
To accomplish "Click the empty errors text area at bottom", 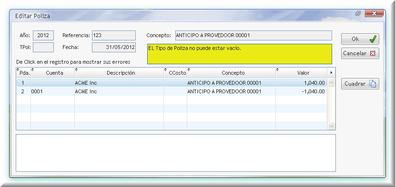I will (176, 153).
